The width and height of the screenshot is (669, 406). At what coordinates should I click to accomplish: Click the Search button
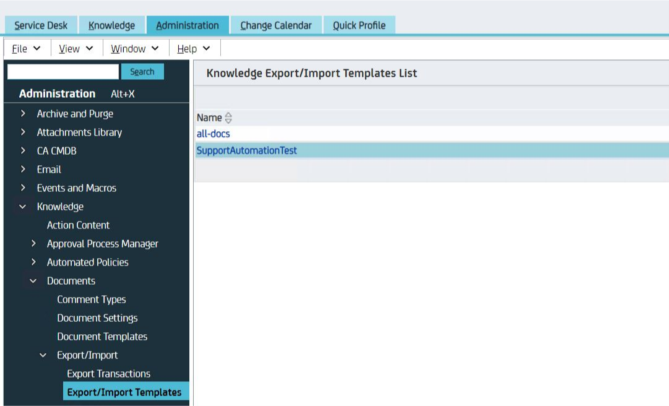pos(142,72)
